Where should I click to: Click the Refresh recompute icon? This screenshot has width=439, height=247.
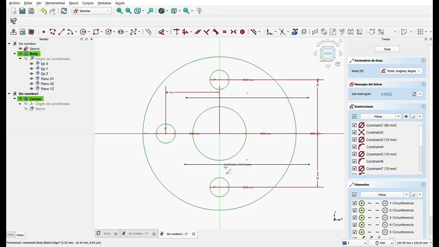[x=64, y=11]
